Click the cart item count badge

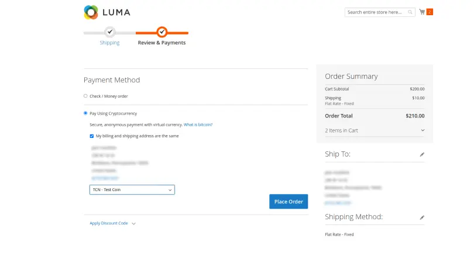pyautogui.click(x=430, y=12)
